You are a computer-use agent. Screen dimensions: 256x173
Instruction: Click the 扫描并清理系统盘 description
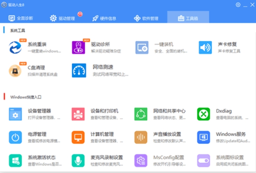tap(42, 74)
